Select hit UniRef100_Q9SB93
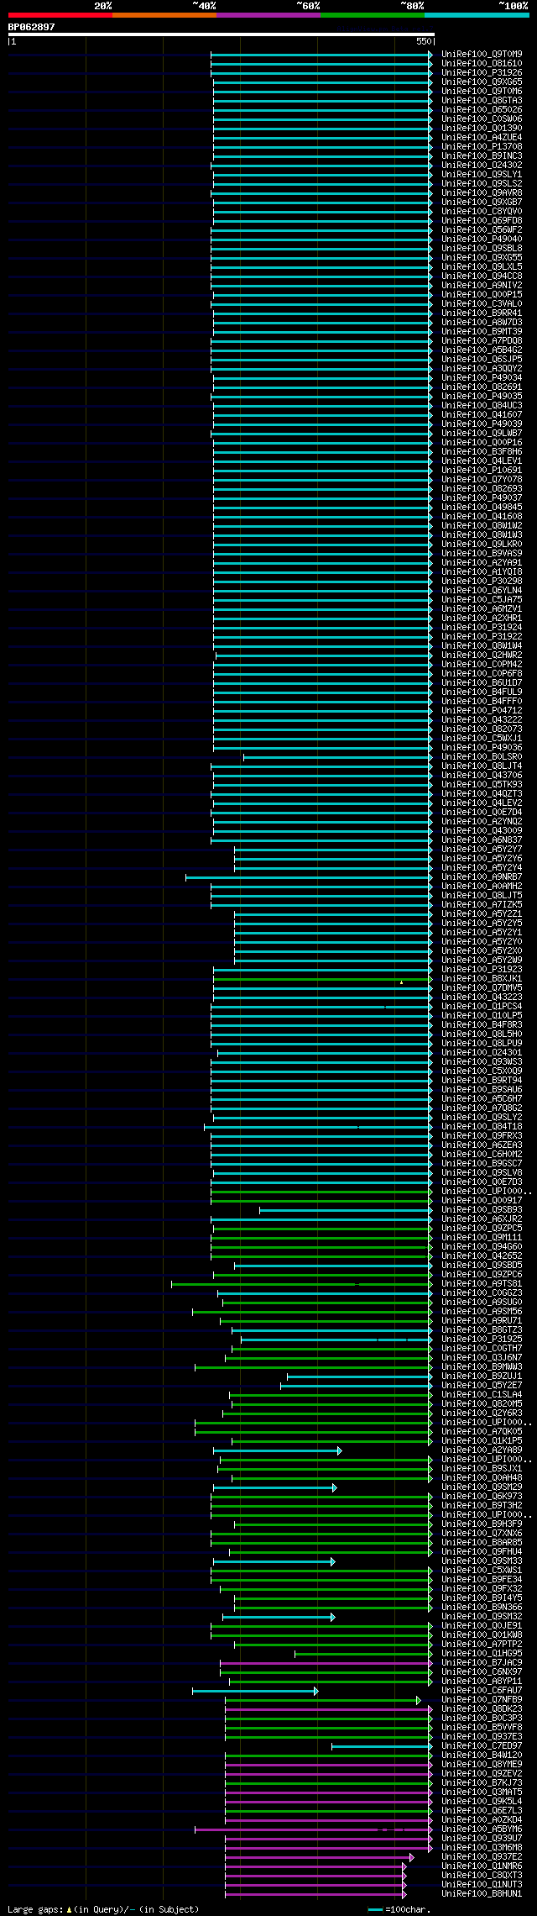Viewport: 537px width, 1916px height. pos(482,1210)
